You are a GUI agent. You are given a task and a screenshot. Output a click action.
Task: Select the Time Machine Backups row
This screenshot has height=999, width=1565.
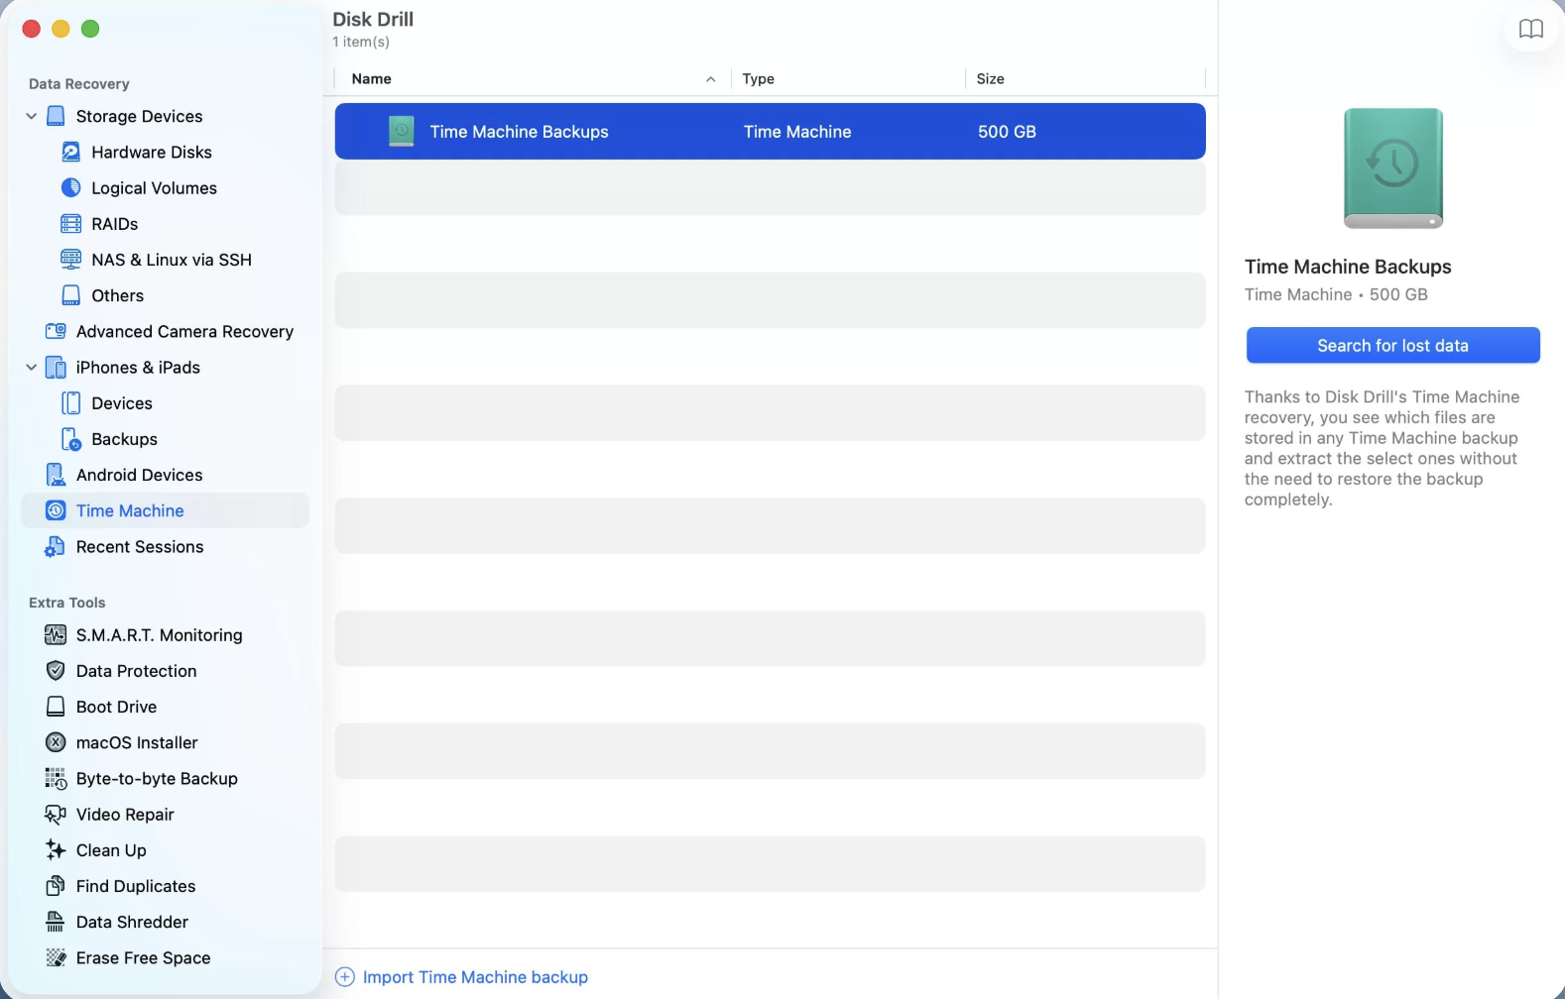(x=770, y=131)
